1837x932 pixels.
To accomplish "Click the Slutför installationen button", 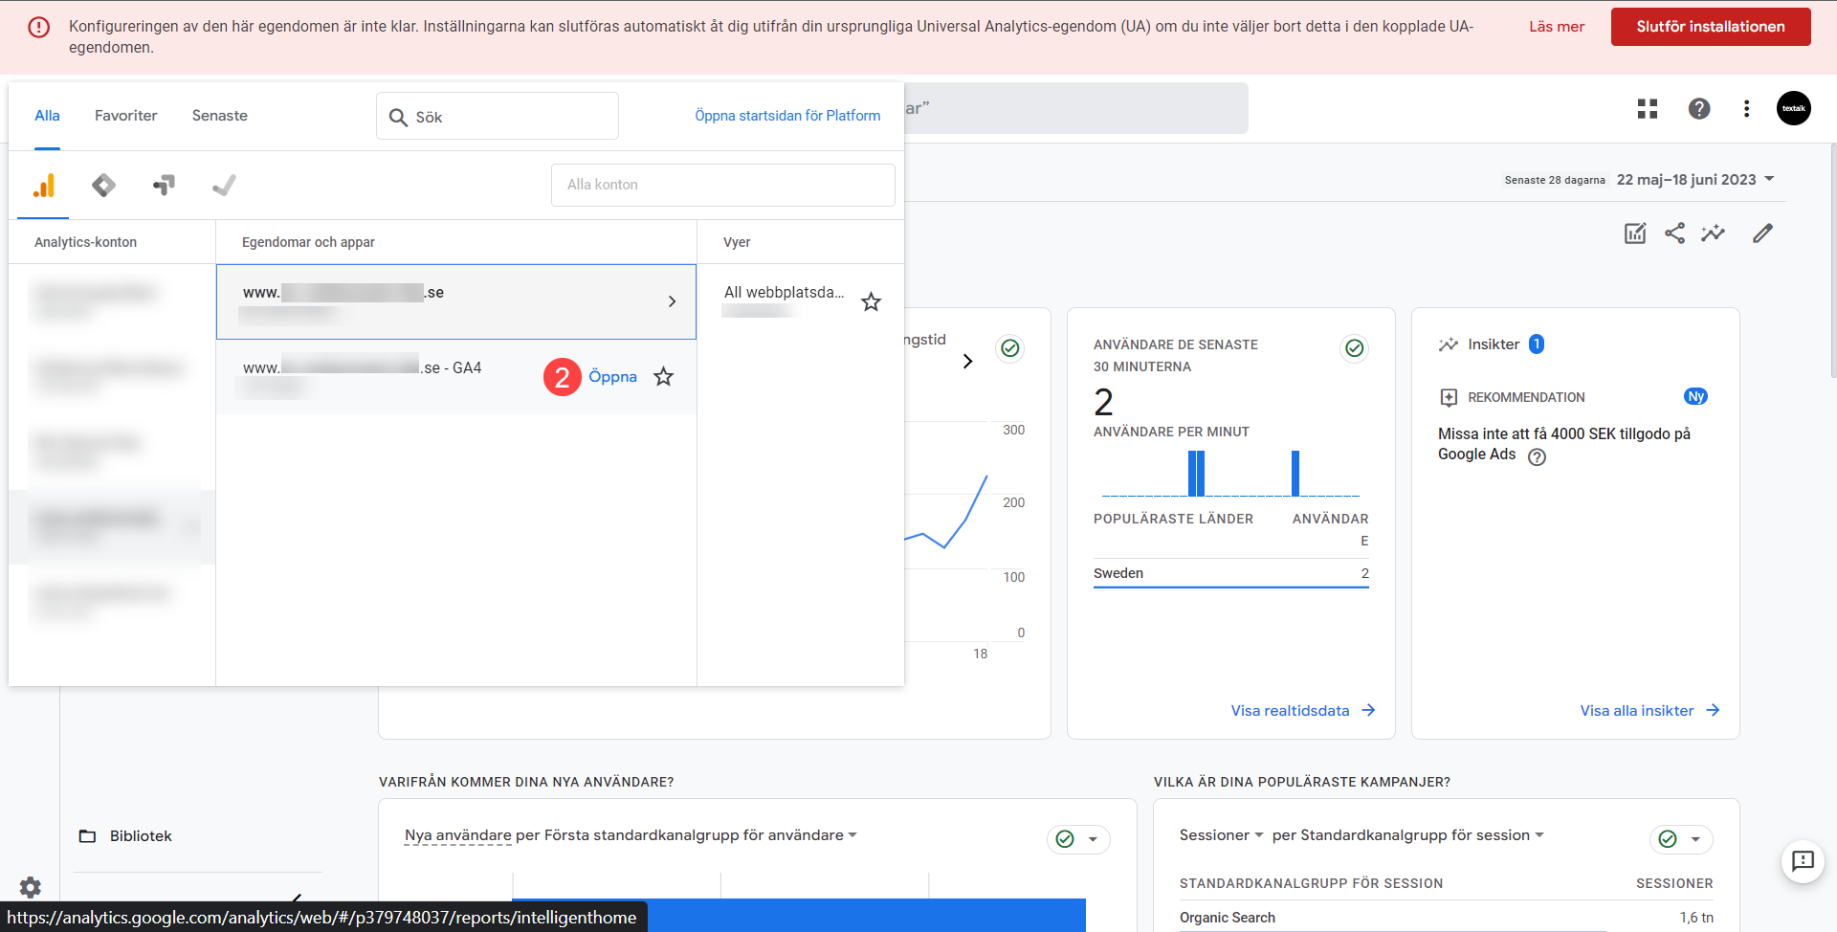I will click(x=1710, y=27).
